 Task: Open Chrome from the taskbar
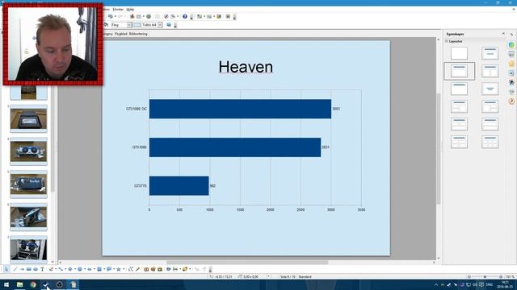[33, 284]
